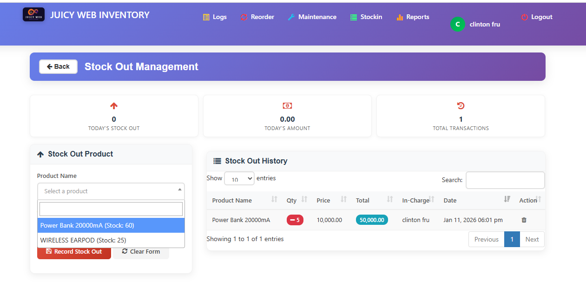
Task: Click the banknote icon above Today's Amount
Action: (287, 105)
